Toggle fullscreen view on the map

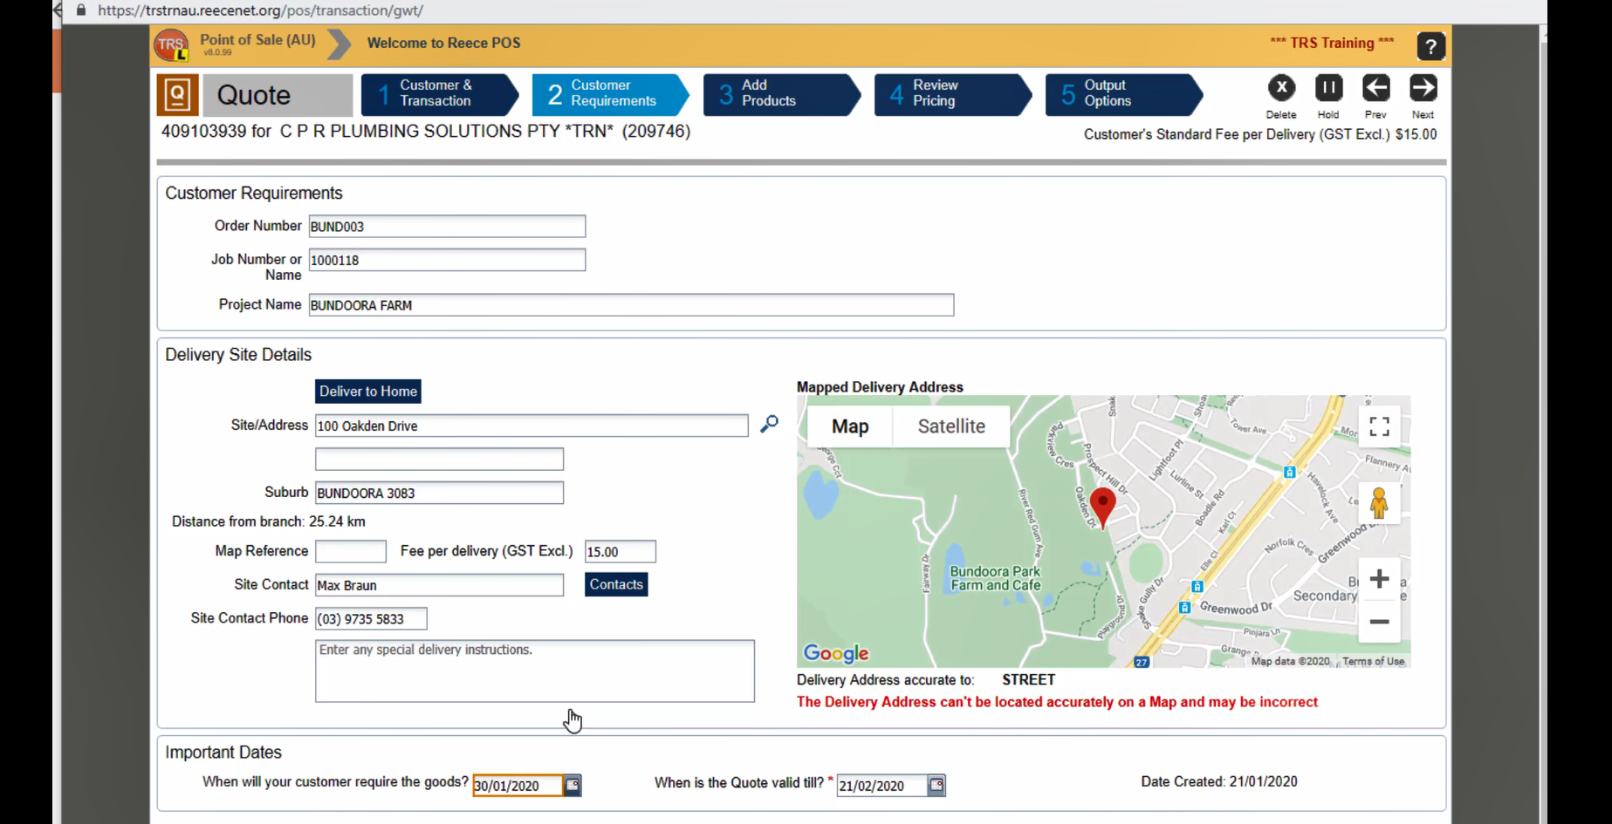pos(1379,426)
